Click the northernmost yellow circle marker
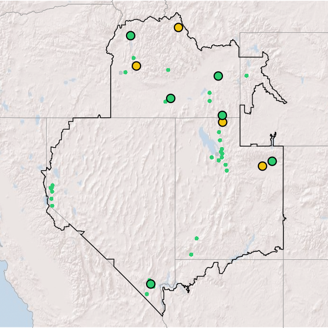 [x=178, y=28]
